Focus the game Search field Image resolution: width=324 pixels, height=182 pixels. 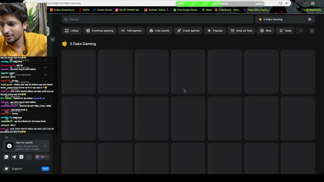tap(157, 19)
